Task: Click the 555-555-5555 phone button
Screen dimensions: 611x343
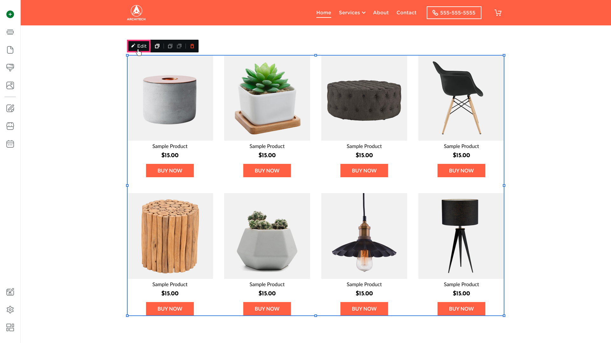Action: 454,13
